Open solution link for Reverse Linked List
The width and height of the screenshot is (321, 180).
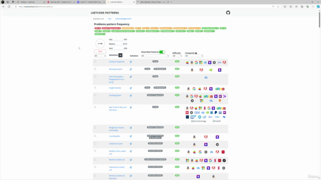pos(131,160)
